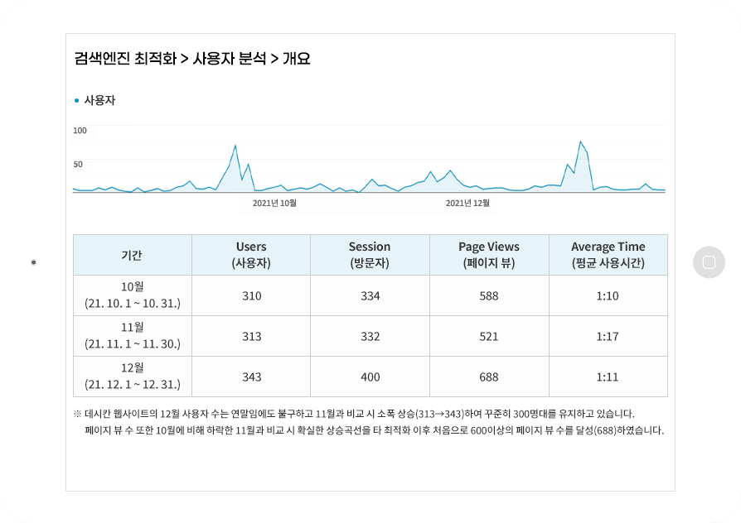Select the Page Views (페이지 뷰) header

point(489,255)
